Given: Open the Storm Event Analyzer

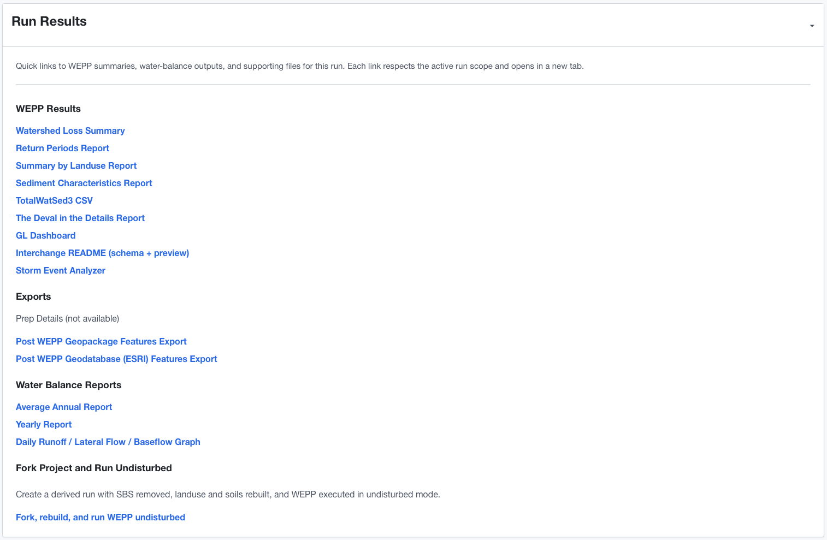Looking at the screenshot, I should pyautogui.click(x=60, y=270).
